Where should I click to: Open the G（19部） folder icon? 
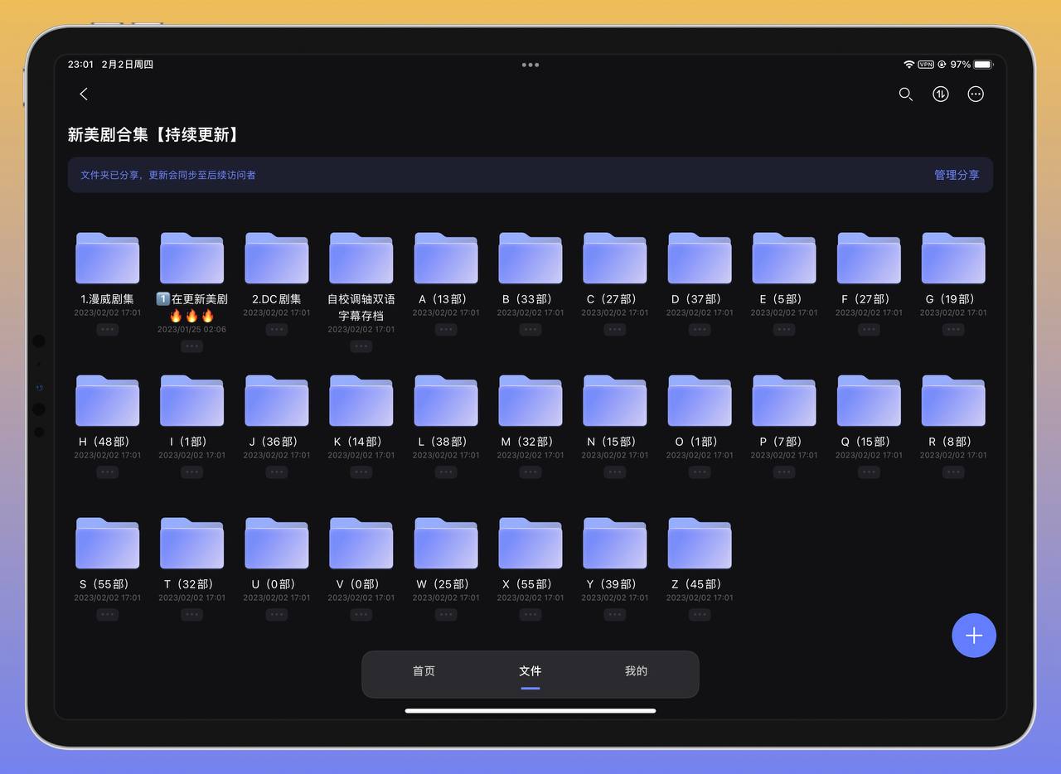tap(953, 258)
